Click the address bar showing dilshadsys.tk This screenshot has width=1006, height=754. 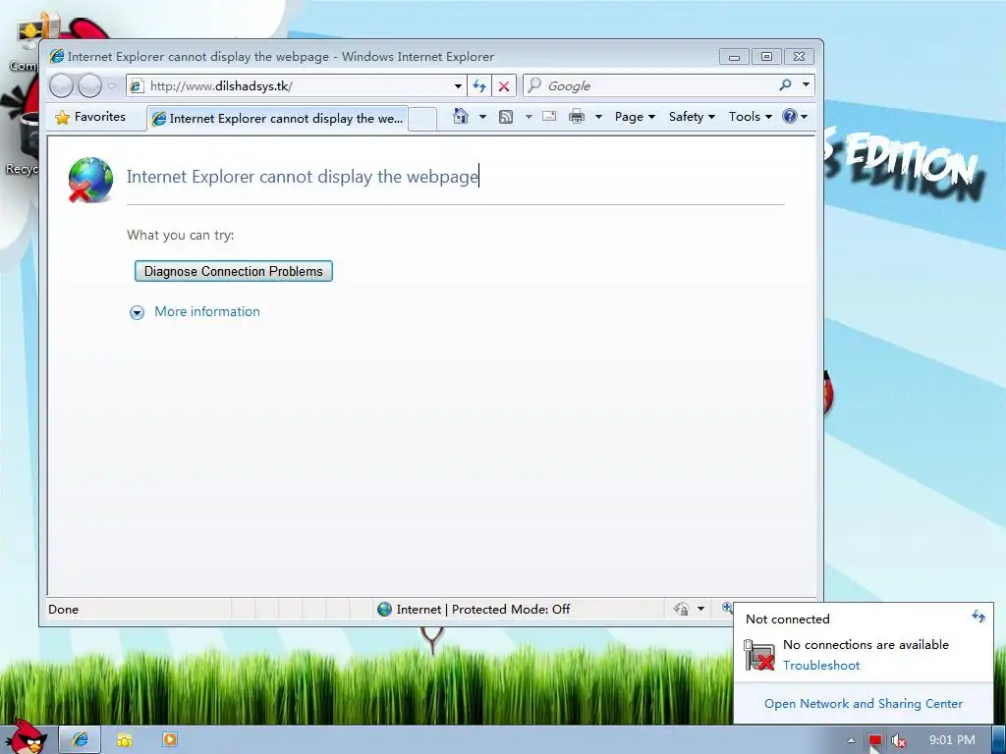click(x=297, y=86)
